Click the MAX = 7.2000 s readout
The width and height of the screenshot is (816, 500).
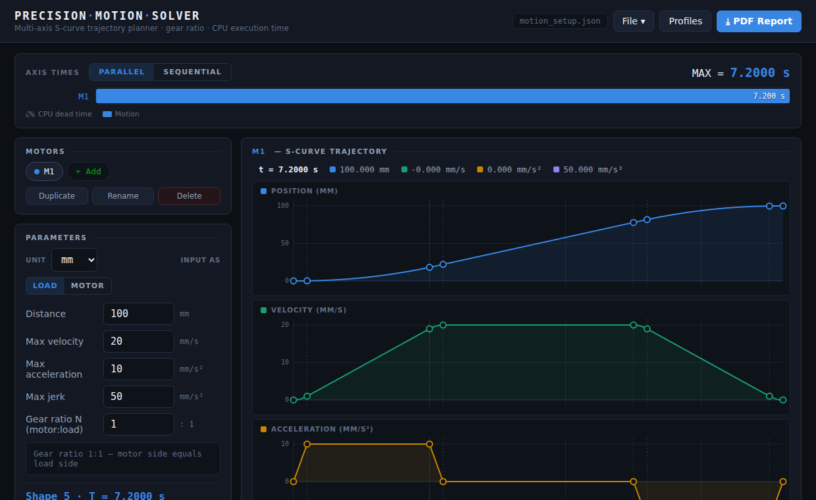coord(741,73)
